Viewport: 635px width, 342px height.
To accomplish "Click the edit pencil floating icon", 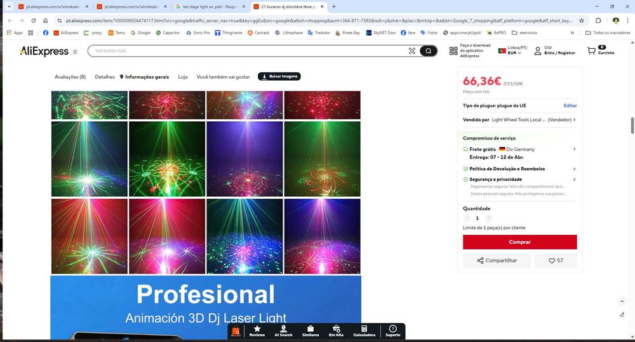I will click(622, 315).
